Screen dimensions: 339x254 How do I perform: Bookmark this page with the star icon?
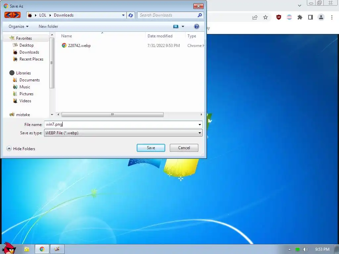pos(266,17)
